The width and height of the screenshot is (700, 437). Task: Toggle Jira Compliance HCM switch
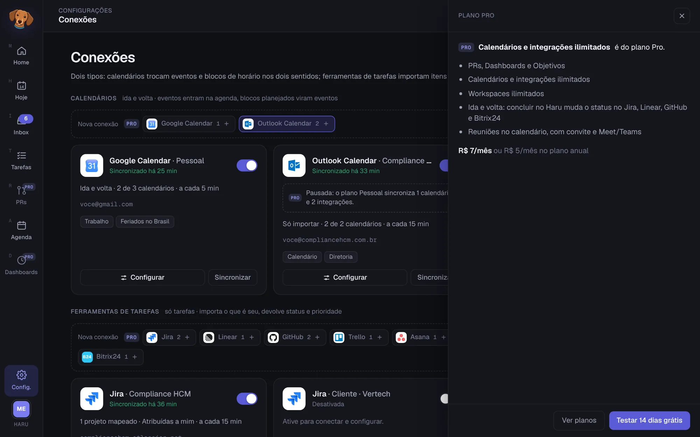pyautogui.click(x=247, y=399)
